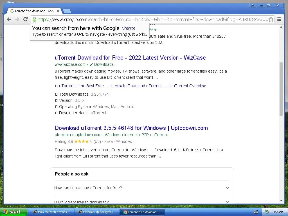Click the page scrollbar down arrow
288x216 pixels.
(x=281, y=201)
